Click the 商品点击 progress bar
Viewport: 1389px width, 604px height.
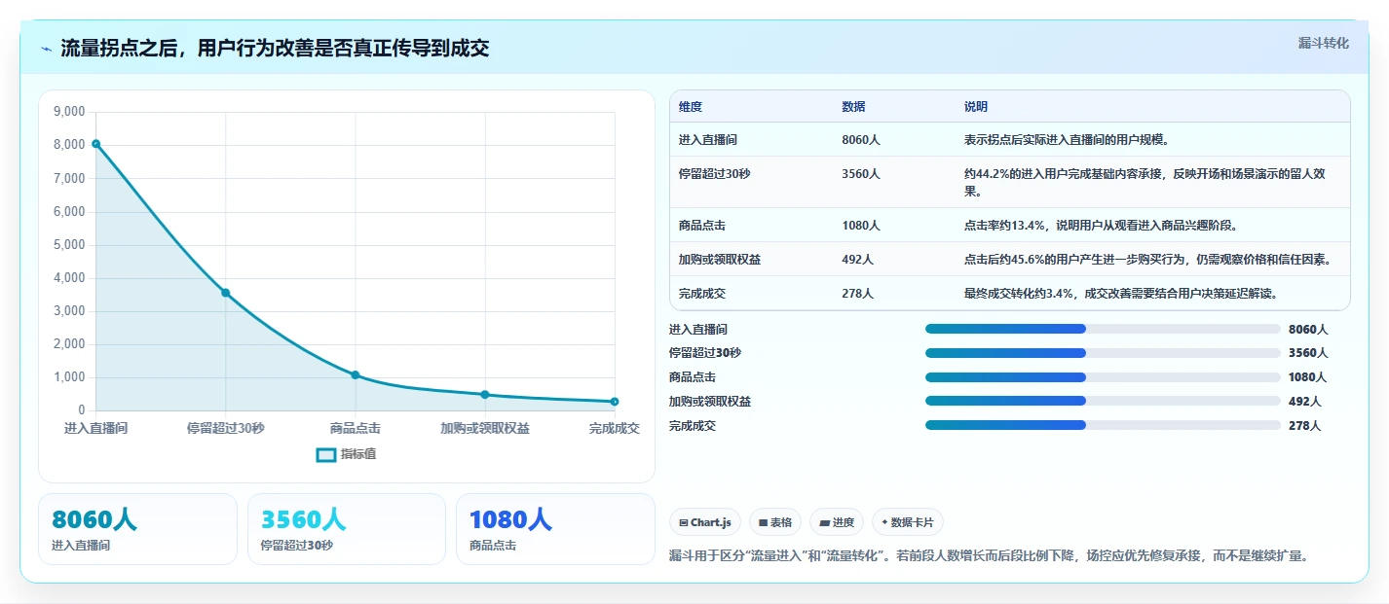1103,377
